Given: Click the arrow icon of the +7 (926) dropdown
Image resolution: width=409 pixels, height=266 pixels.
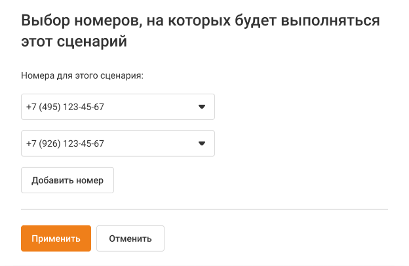Looking at the screenshot, I should 202,143.
